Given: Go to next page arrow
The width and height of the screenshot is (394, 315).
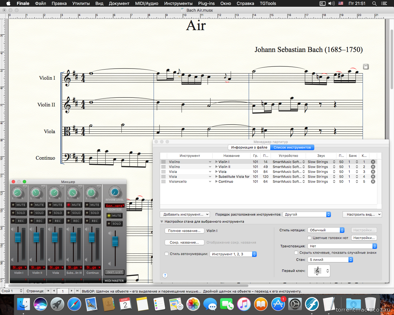Looking at the screenshot, I should coord(71,291).
